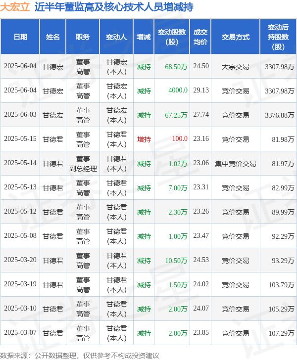The image size is (297, 360).
Task: Click the 2.30万 share change value
Action: [178, 212]
